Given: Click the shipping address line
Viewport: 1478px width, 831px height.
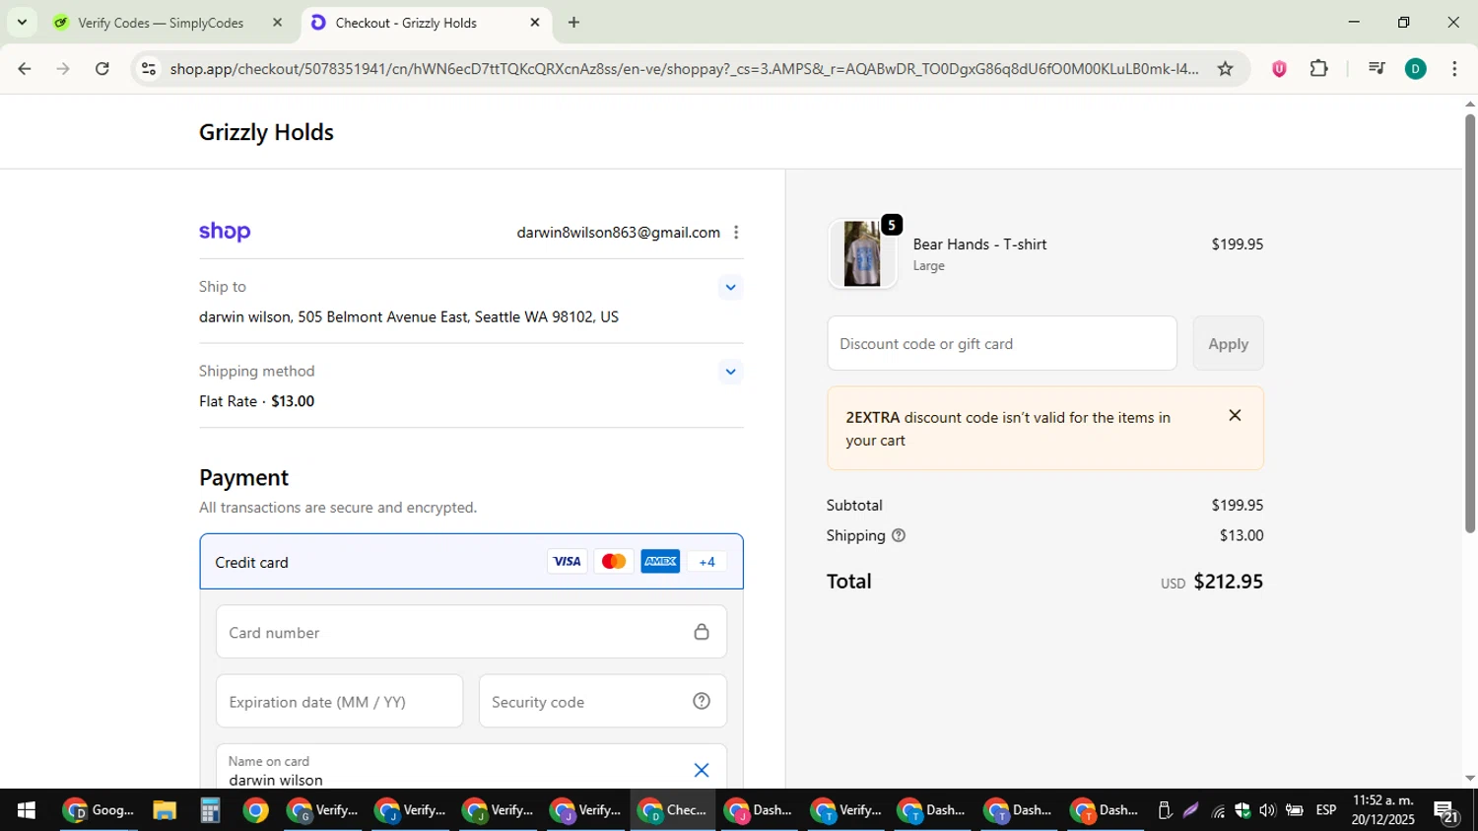Looking at the screenshot, I should click(409, 317).
